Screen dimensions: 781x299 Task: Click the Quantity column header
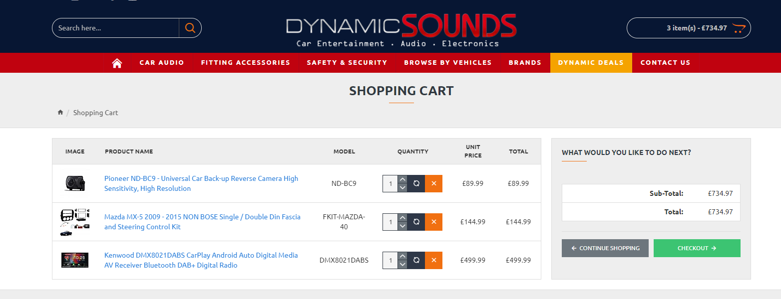[x=413, y=151]
